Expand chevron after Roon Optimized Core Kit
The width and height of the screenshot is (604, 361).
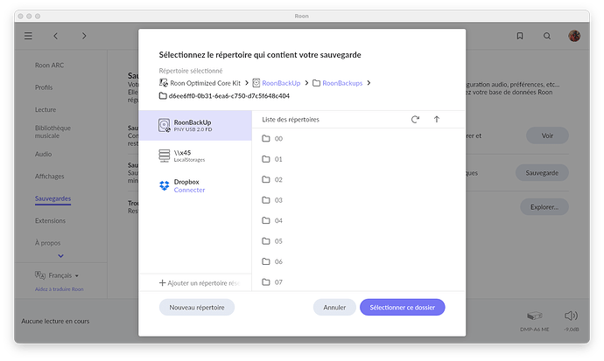tap(247, 83)
